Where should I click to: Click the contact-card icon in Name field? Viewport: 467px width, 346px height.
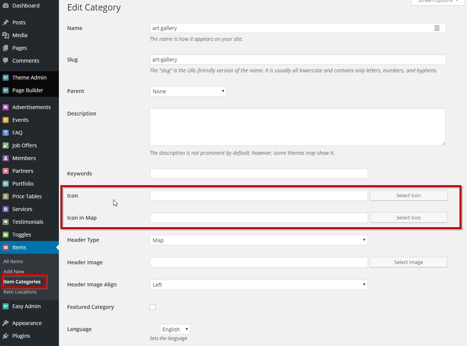tap(437, 28)
